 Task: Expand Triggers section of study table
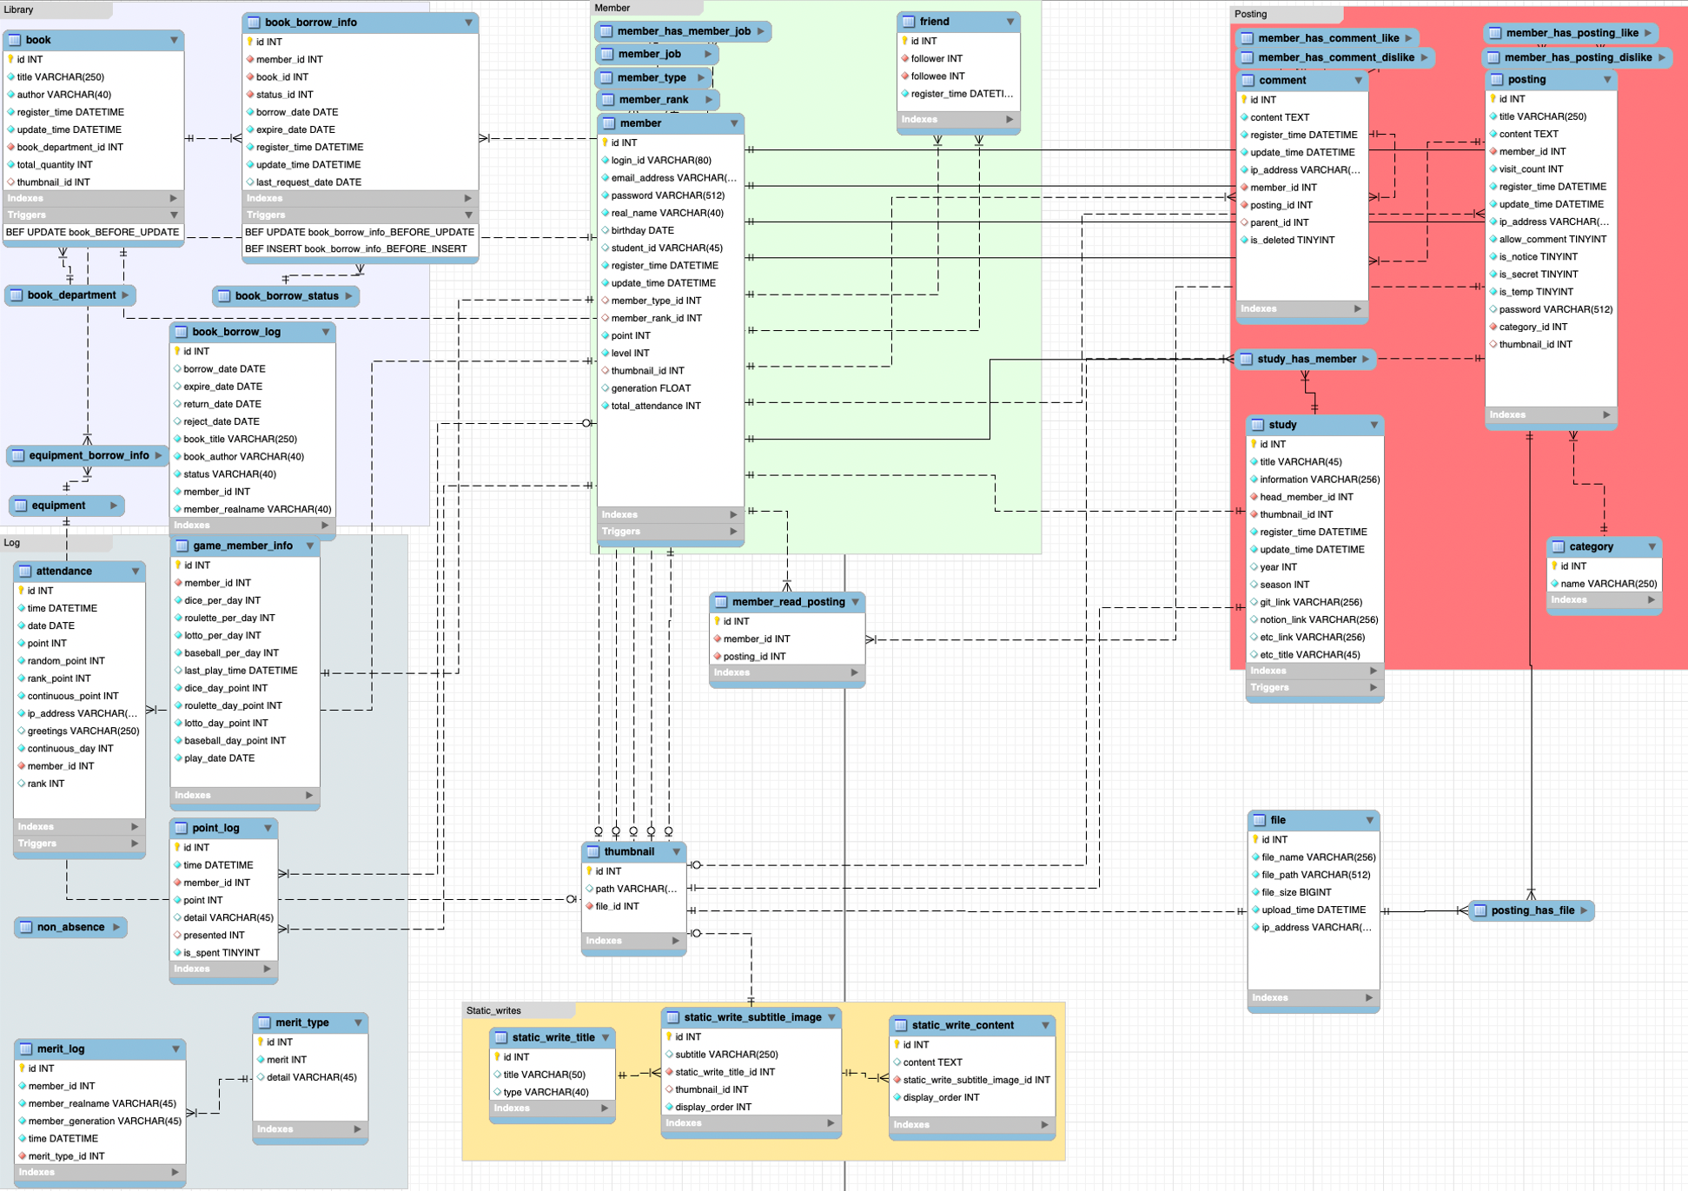tap(1373, 687)
